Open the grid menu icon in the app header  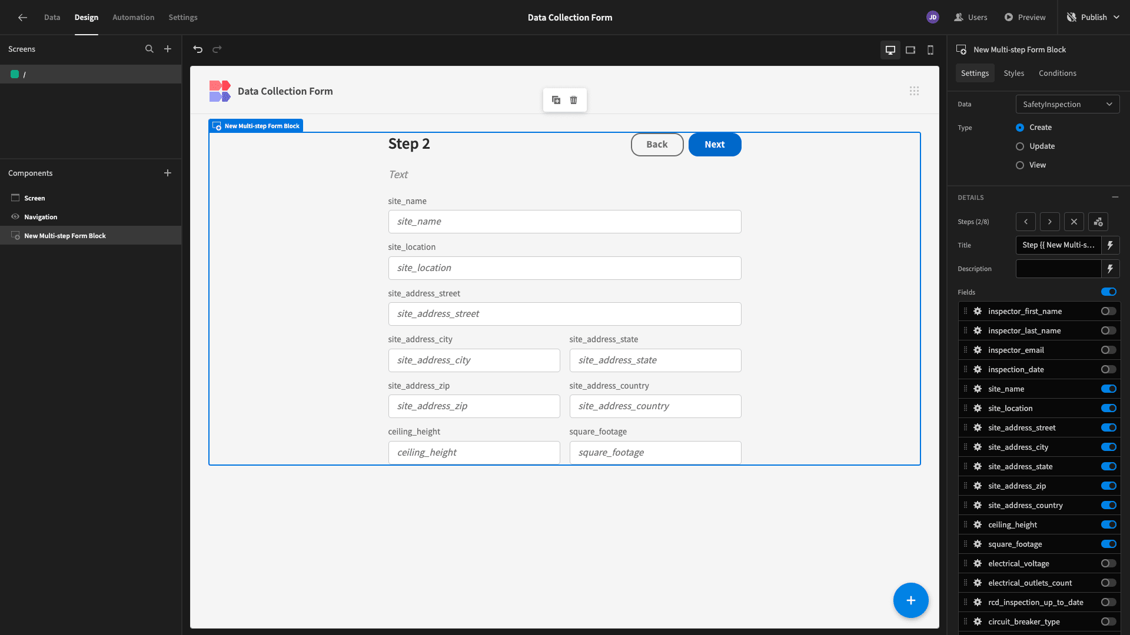coord(914,91)
